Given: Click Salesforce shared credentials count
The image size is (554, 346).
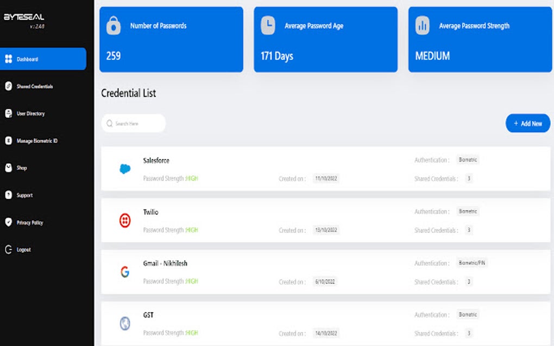Looking at the screenshot, I should click(x=469, y=178).
